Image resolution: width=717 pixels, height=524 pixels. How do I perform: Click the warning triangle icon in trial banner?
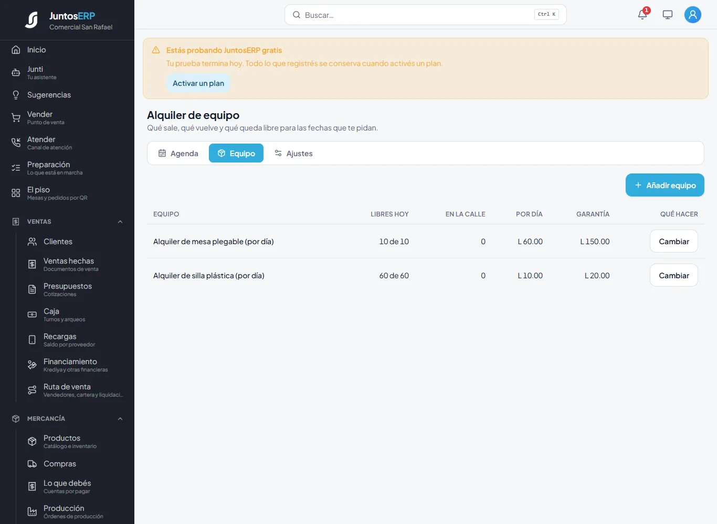click(156, 50)
